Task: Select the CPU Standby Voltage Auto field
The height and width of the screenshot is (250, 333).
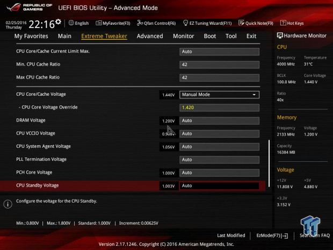Action: pyautogui.click(x=219, y=185)
